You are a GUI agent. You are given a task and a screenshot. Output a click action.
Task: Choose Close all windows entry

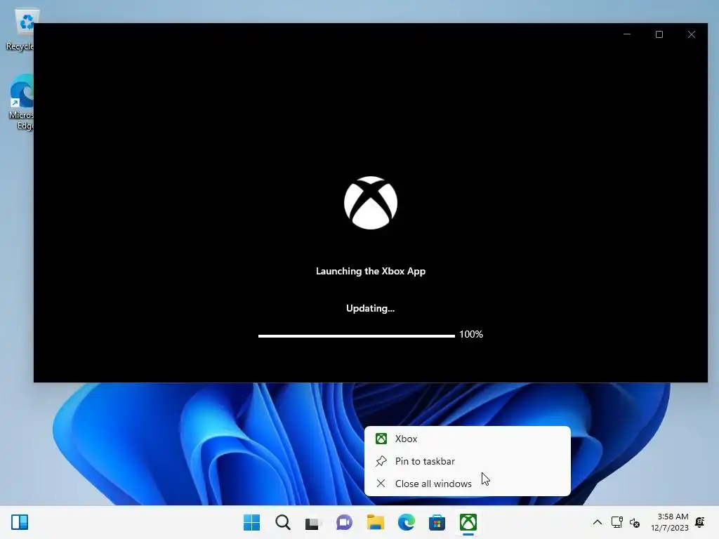point(467,484)
